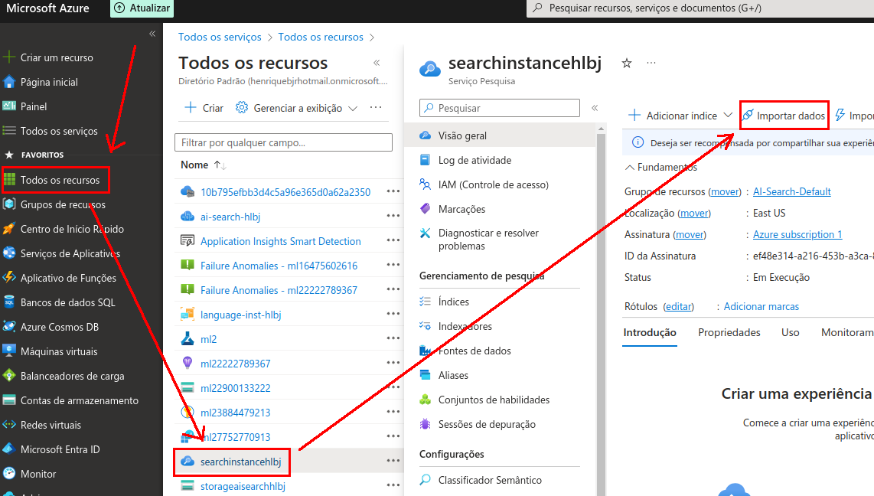Open Marcações tag icon
The width and height of the screenshot is (874, 496).
(x=425, y=209)
